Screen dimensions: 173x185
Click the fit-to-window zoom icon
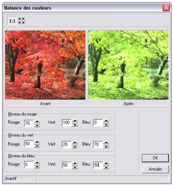click(21, 21)
